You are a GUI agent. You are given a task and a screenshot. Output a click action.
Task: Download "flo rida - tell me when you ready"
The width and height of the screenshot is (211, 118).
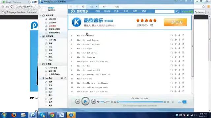[179, 87]
